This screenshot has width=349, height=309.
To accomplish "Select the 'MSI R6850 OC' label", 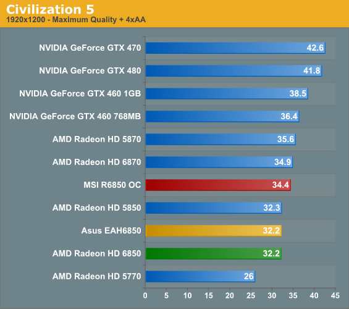I will 112,185.
